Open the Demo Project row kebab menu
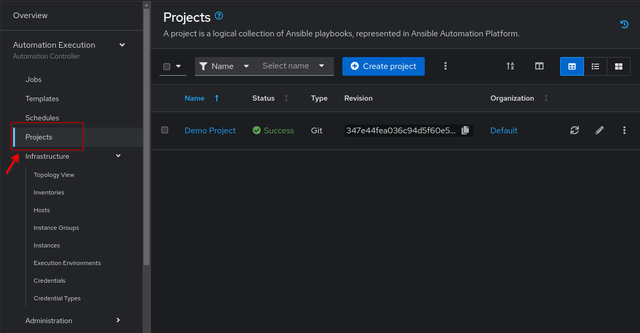640x333 pixels. tap(624, 130)
